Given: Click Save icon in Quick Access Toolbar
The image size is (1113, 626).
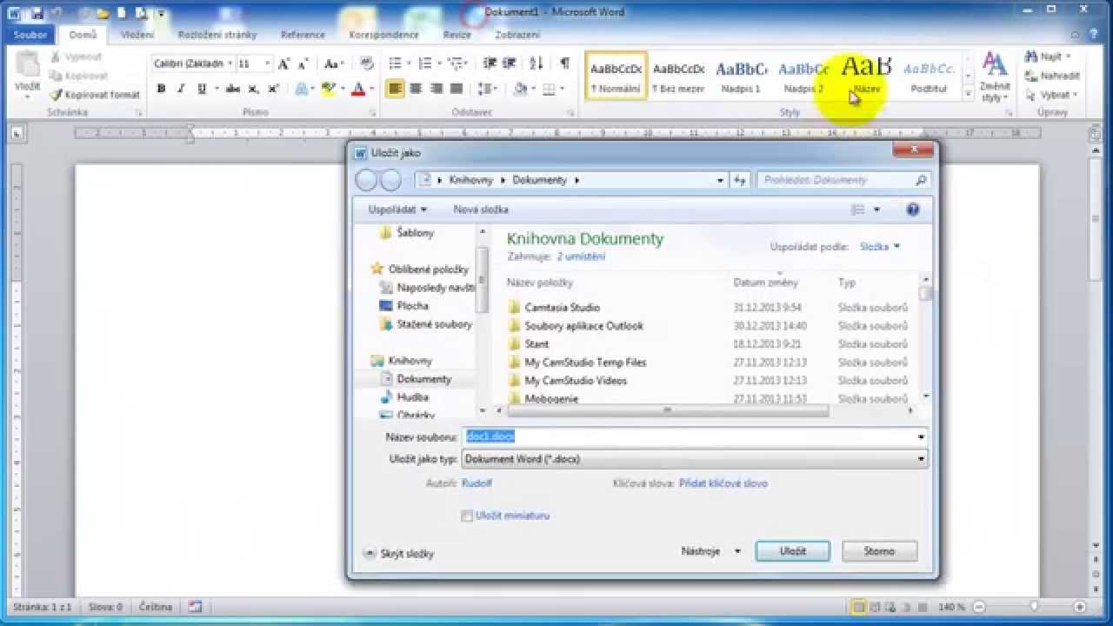Looking at the screenshot, I should 37,13.
